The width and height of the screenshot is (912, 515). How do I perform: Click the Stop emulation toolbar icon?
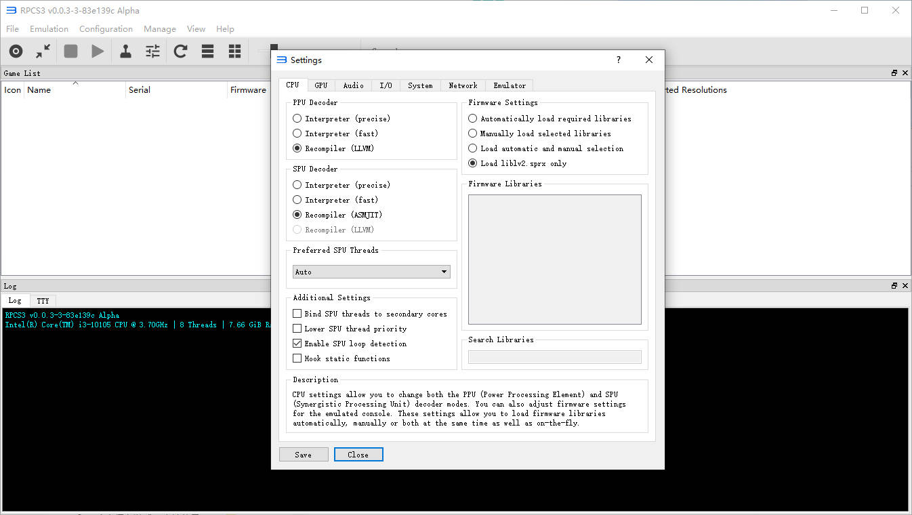tap(71, 51)
